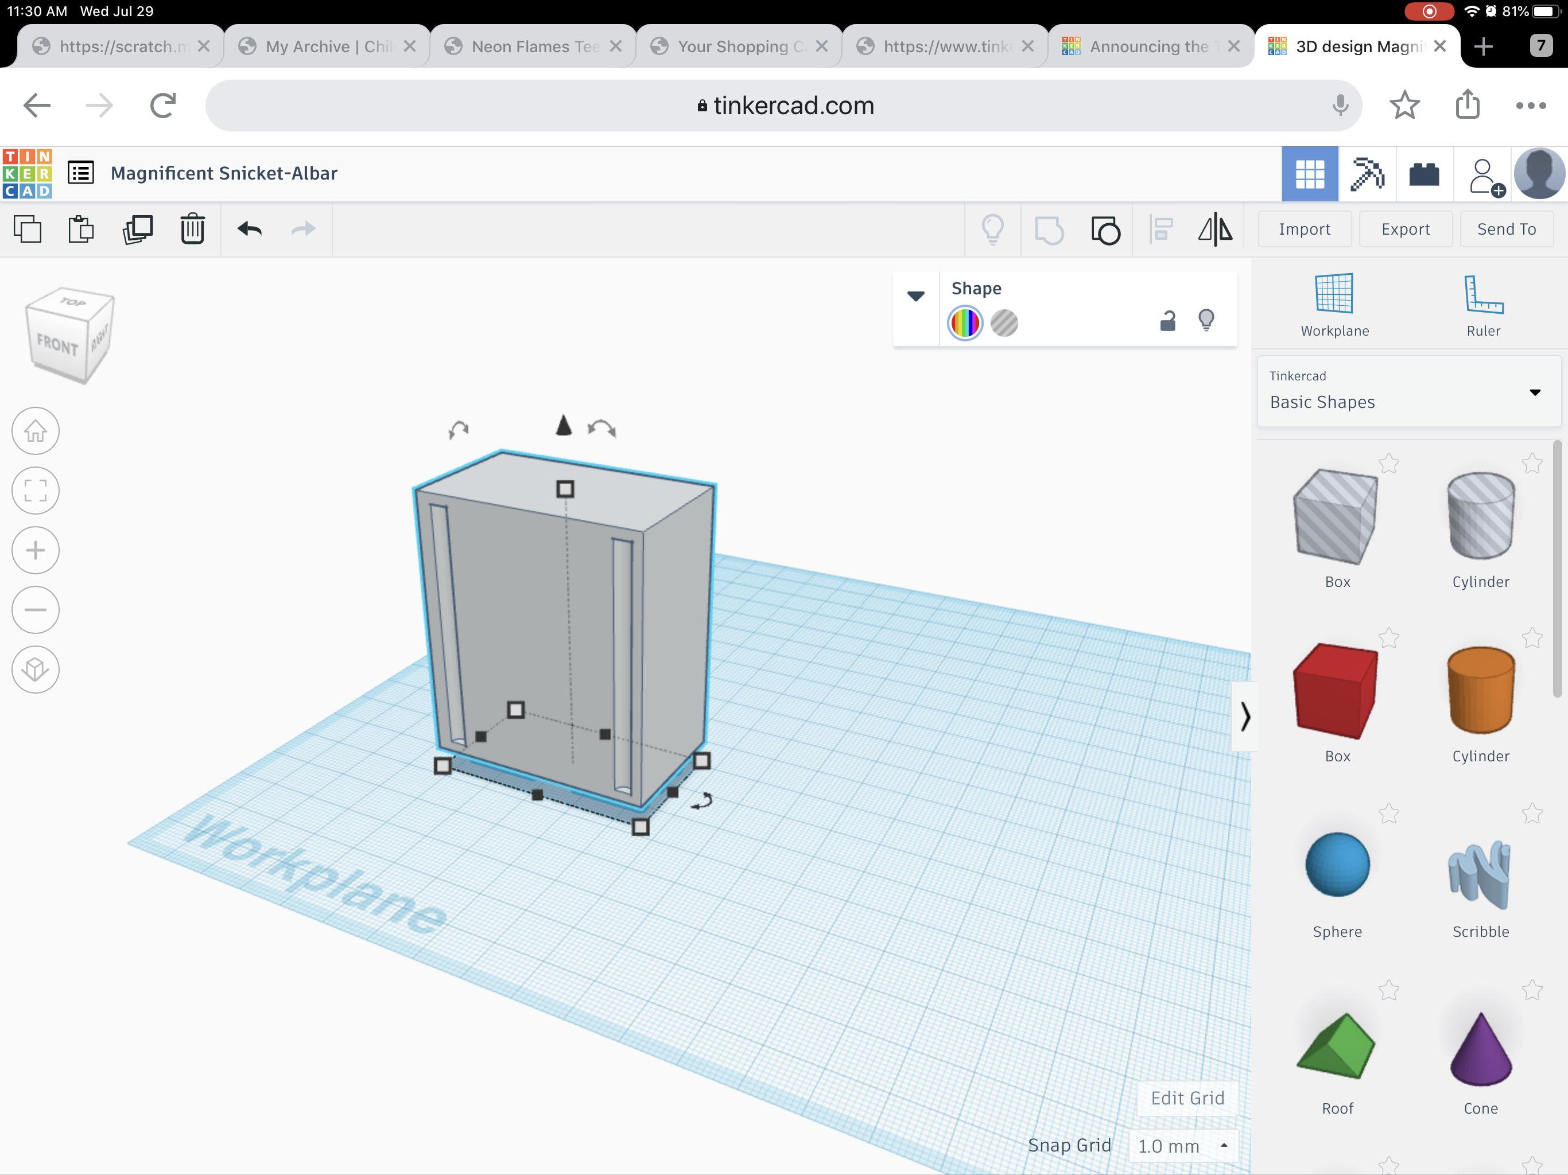Open user profile avatar

(1539, 174)
